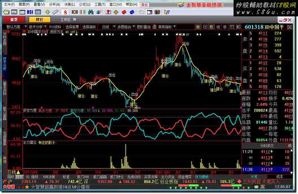
Task: Click the padlock icon next to 图形叠加
Action: 154,27
